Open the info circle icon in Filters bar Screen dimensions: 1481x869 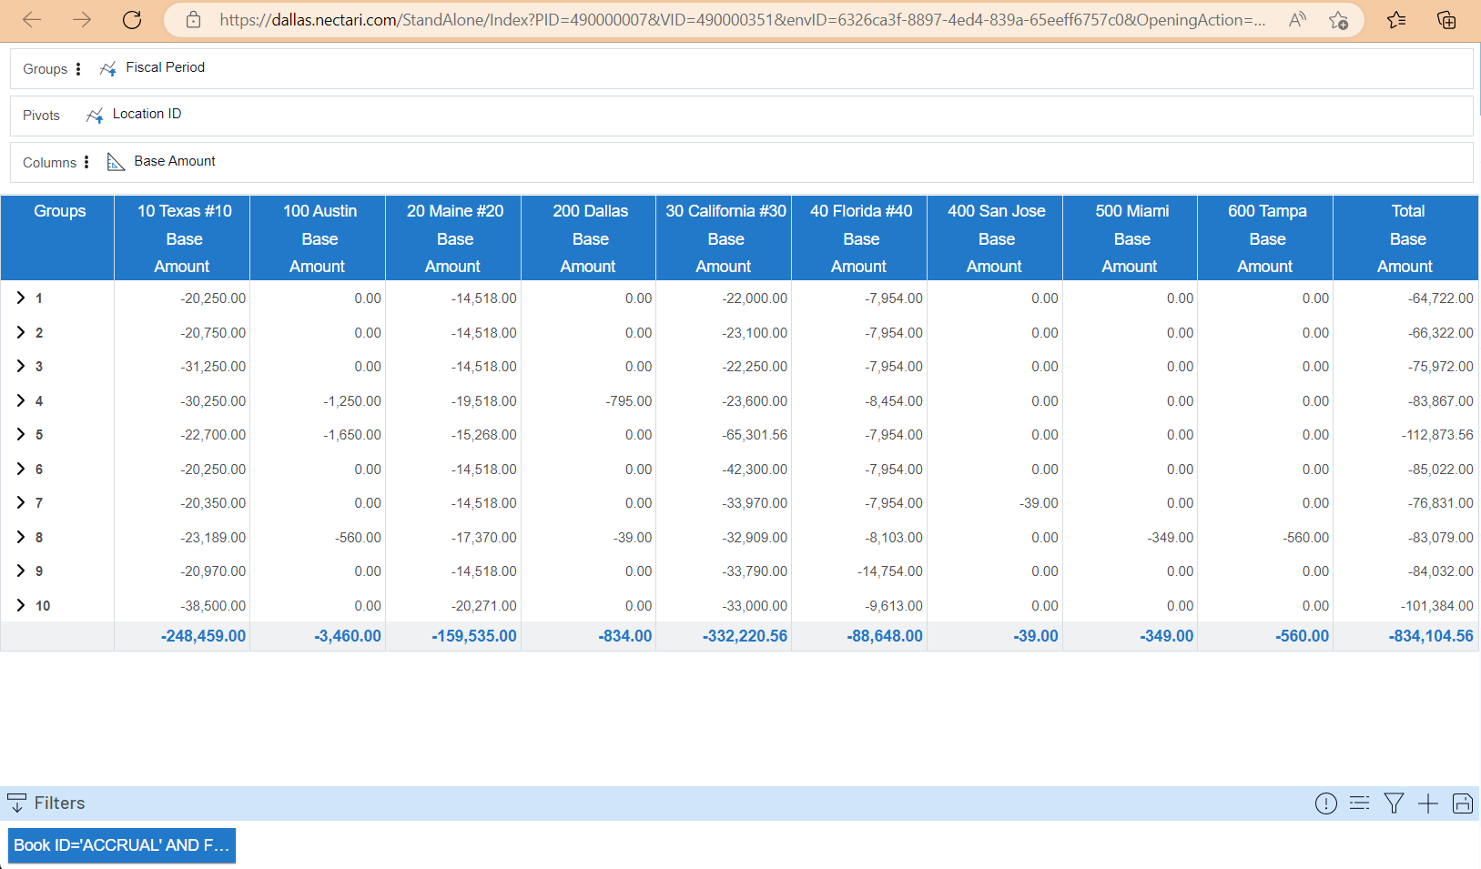click(x=1325, y=803)
